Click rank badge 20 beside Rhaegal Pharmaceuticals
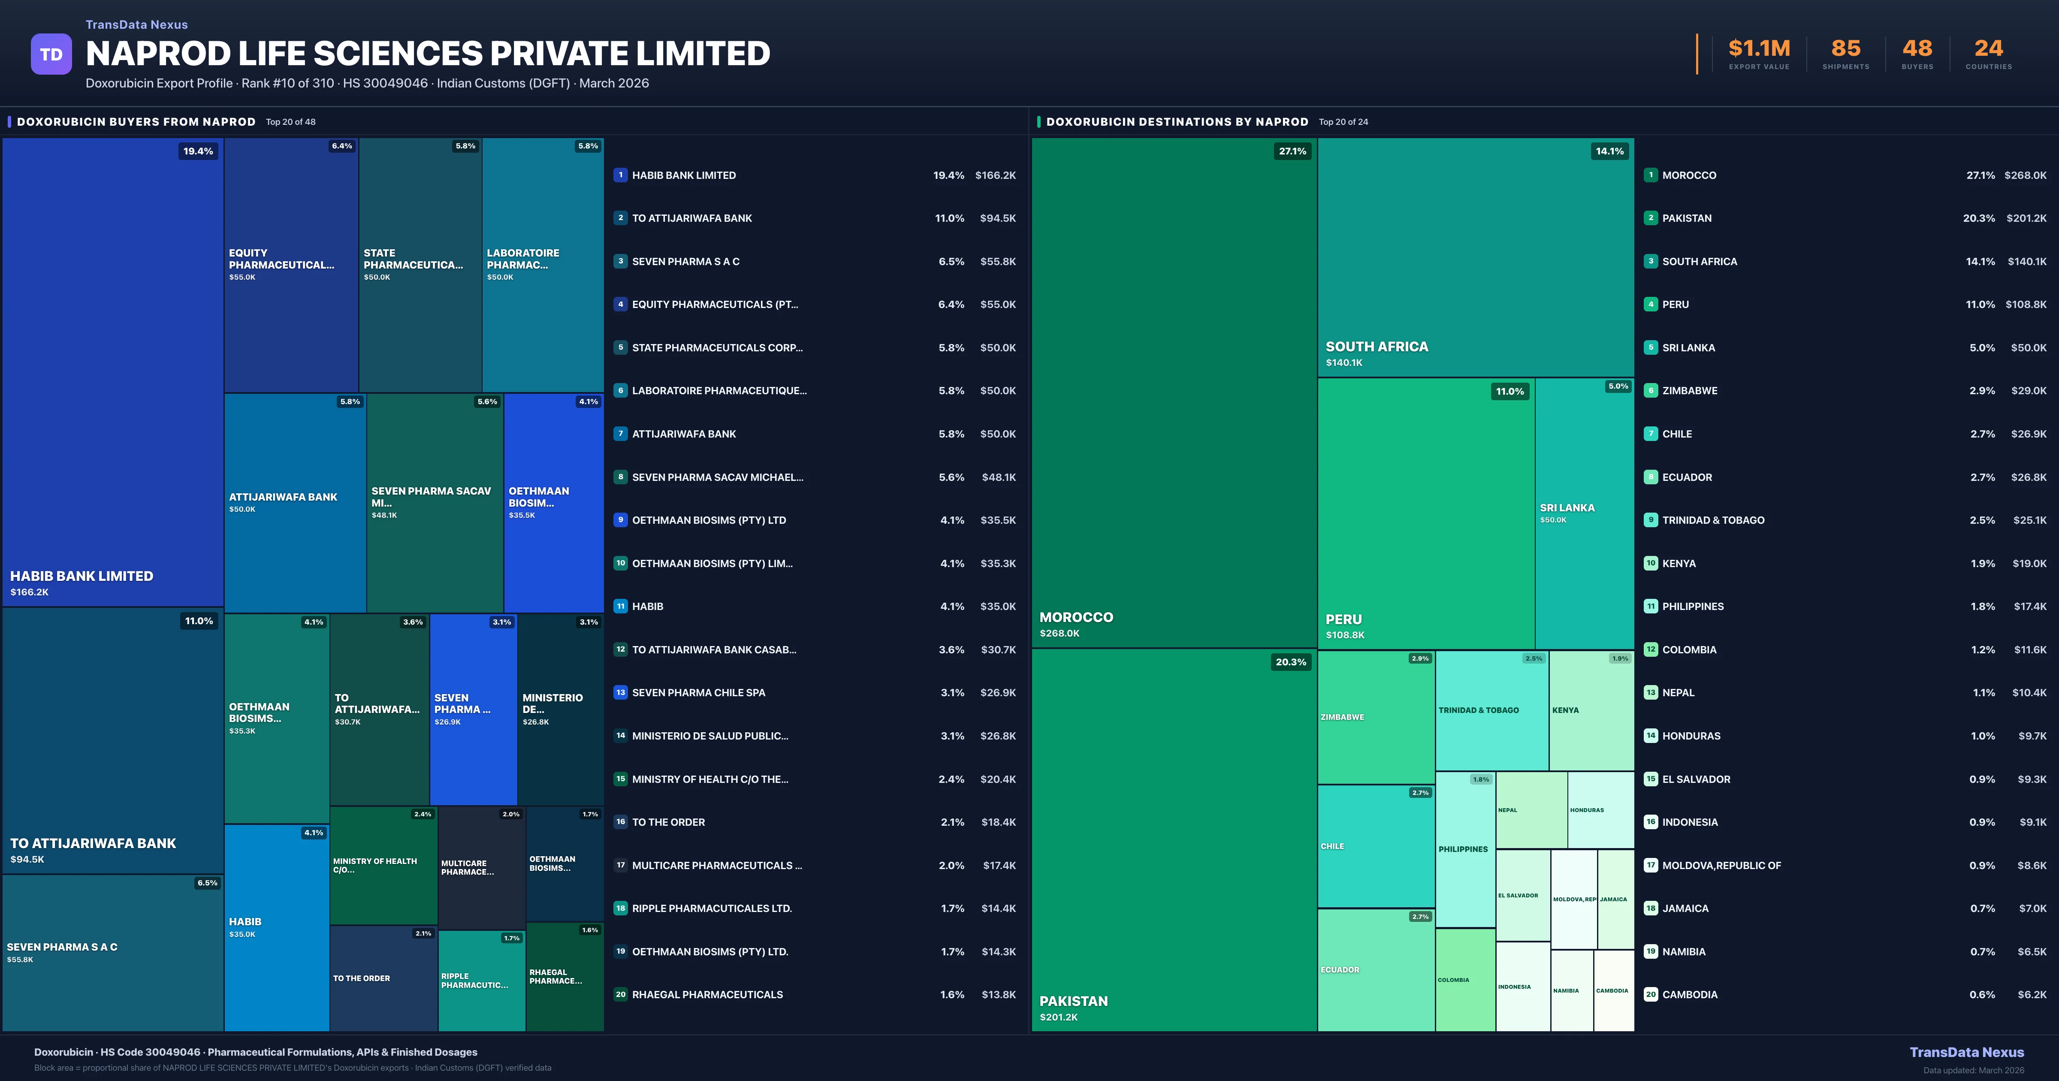 click(620, 995)
